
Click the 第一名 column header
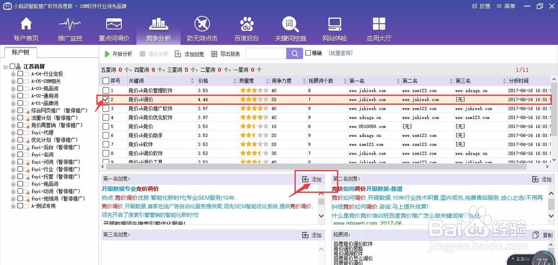click(374, 81)
